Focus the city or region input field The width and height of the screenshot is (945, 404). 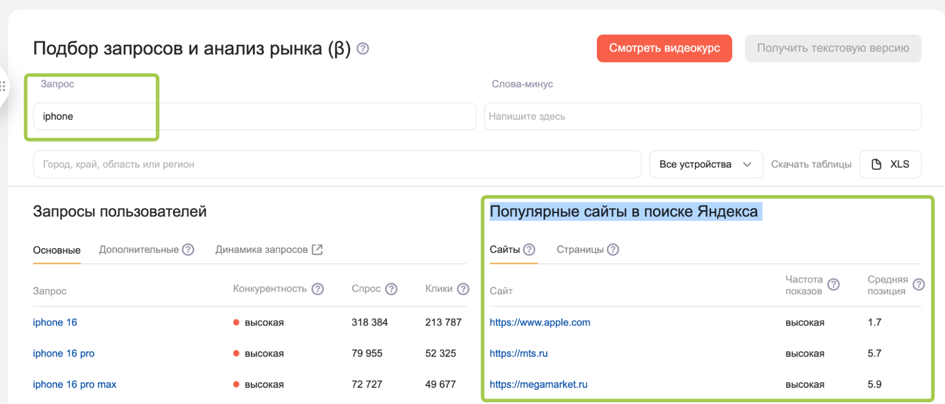point(337,164)
